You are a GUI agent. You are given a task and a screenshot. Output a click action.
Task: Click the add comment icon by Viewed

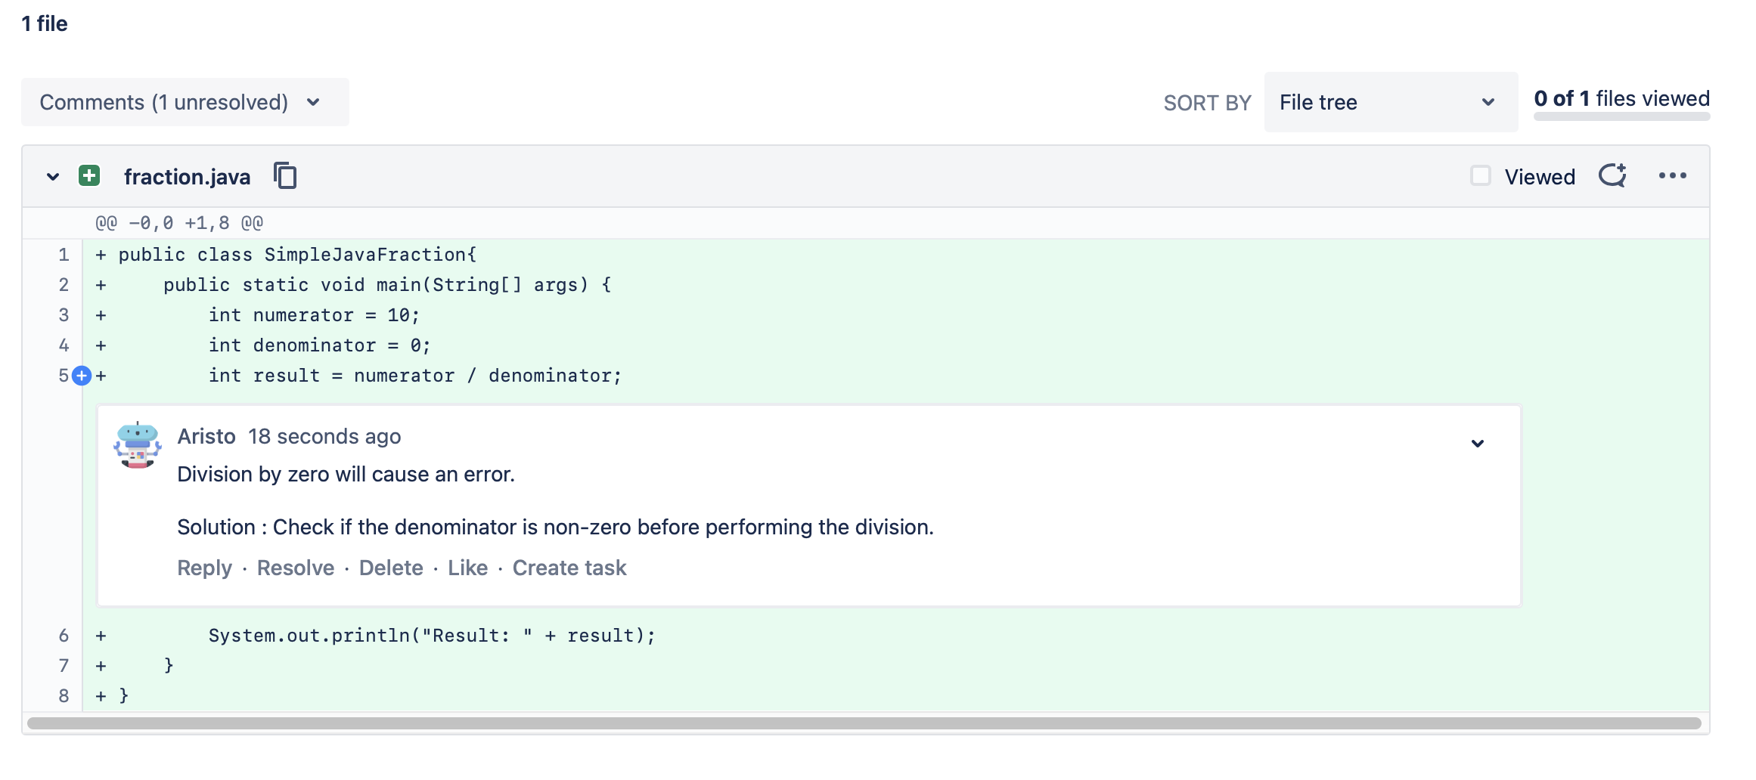click(x=1612, y=176)
